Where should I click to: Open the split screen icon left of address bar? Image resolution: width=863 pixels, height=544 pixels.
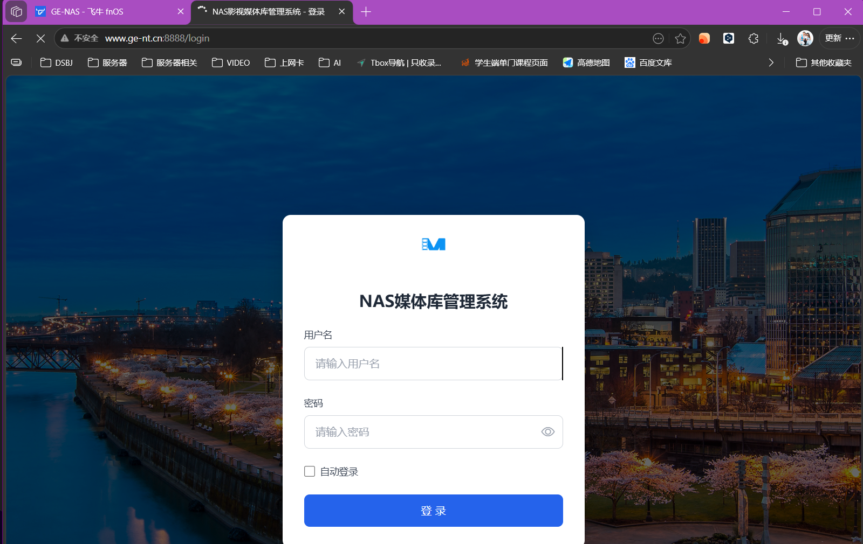16,62
